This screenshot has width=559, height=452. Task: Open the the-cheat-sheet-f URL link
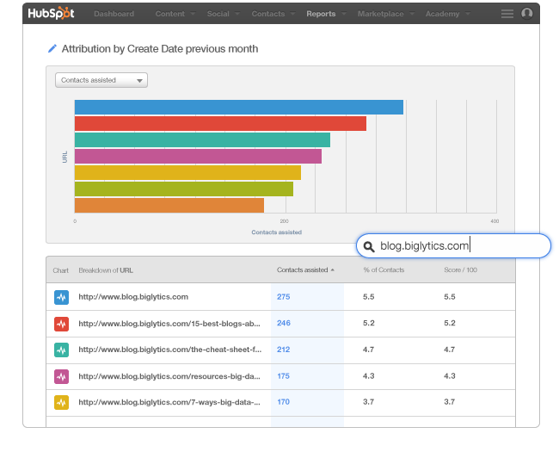[170, 350]
